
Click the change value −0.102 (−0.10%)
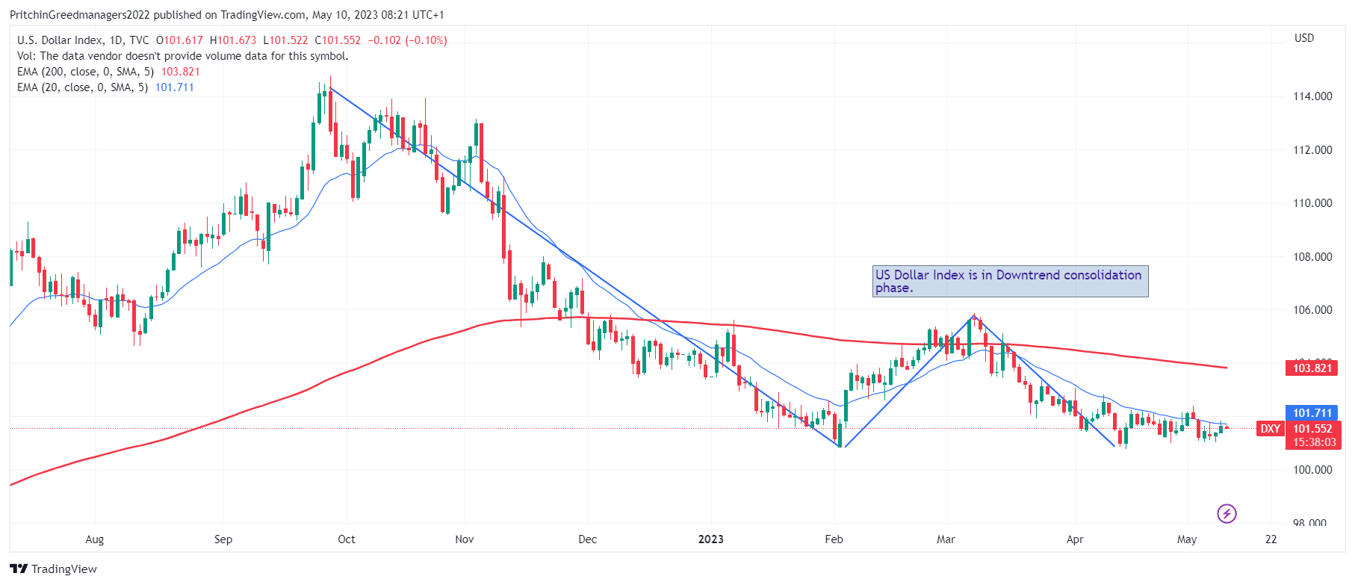[x=408, y=40]
